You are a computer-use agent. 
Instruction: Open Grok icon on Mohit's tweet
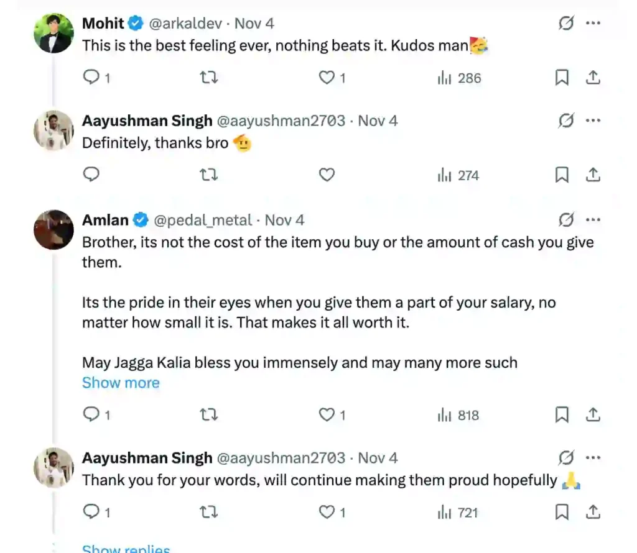(x=566, y=24)
